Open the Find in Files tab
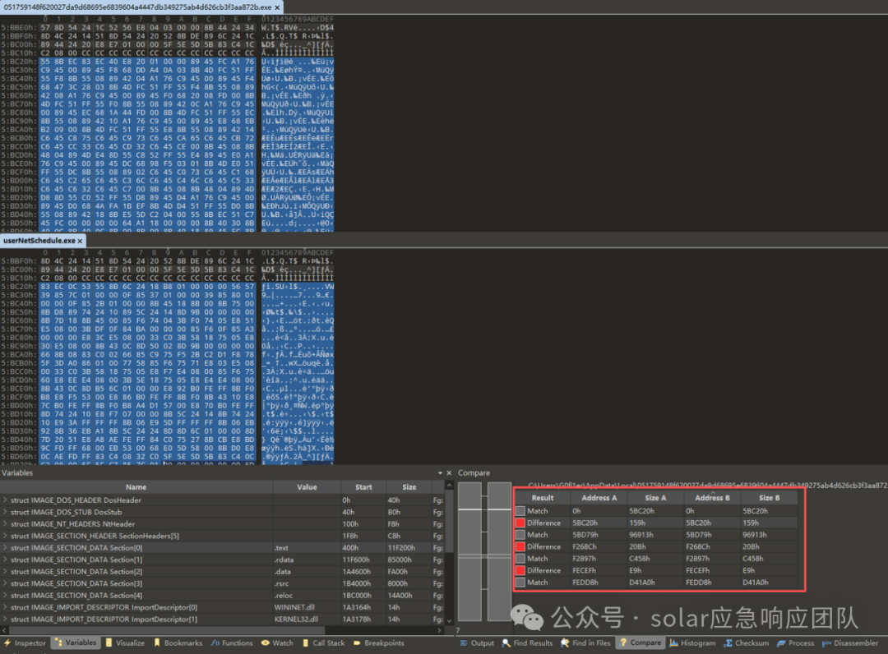Viewport: 888px width, 654px height. pyautogui.click(x=586, y=642)
